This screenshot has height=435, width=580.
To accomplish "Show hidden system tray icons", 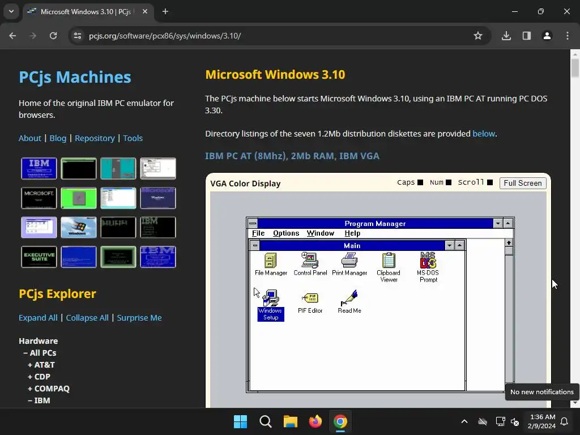I will (464, 421).
